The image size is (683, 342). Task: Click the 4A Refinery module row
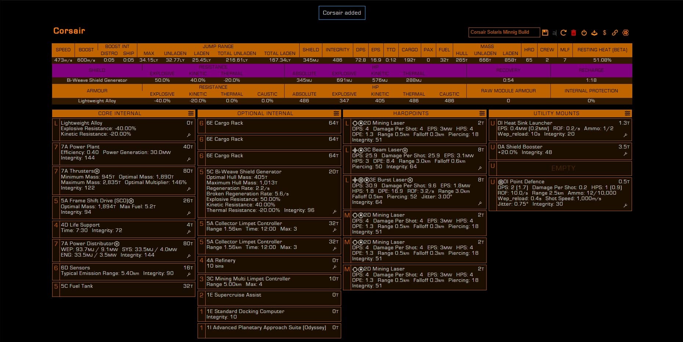click(x=269, y=263)
